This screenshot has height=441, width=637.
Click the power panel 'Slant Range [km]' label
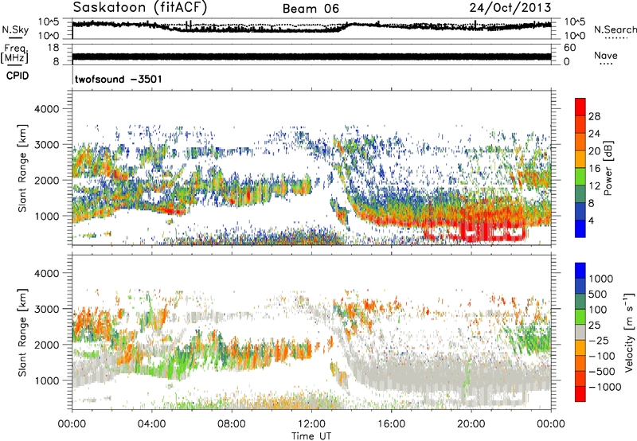(x=22, y=168)
